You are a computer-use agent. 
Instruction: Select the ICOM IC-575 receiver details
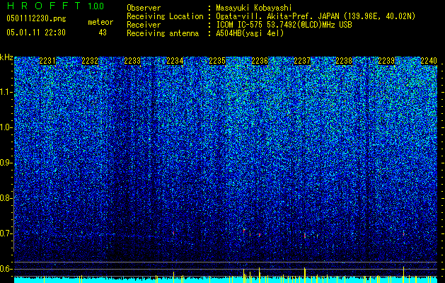coord(284,25)
